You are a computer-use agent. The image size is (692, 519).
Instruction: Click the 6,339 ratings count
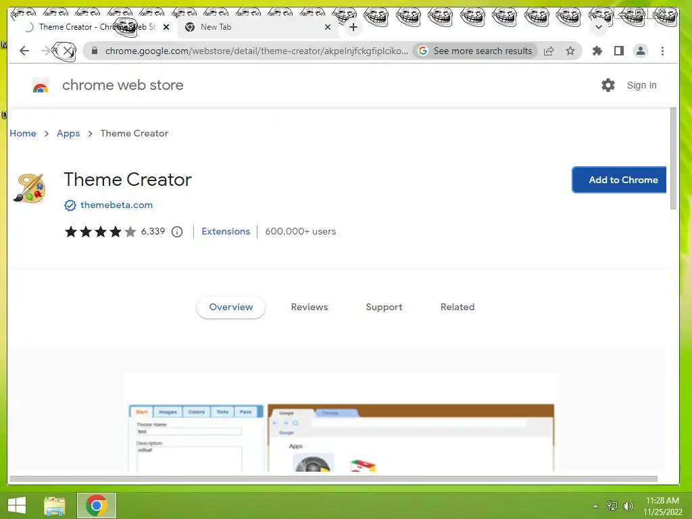pyautogui.click(x=153, y=231)
